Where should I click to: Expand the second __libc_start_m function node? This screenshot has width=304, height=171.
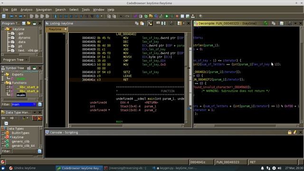[8, 91]
